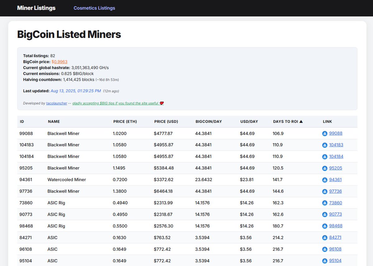
Task: Click the LINK column header
Action: tap(327, 122)
